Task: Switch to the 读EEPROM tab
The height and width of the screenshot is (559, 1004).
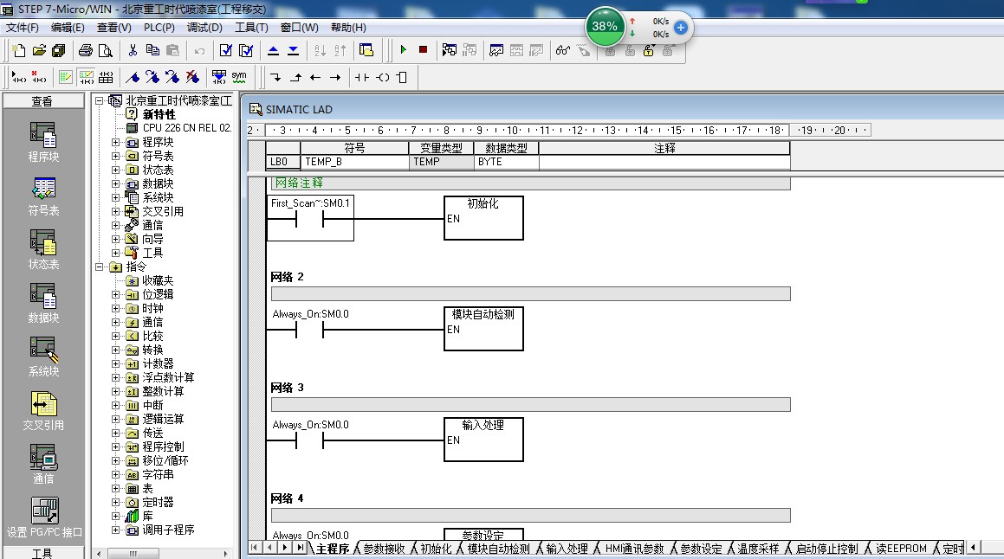Action: pyautogui.click(x=901, y=549)
